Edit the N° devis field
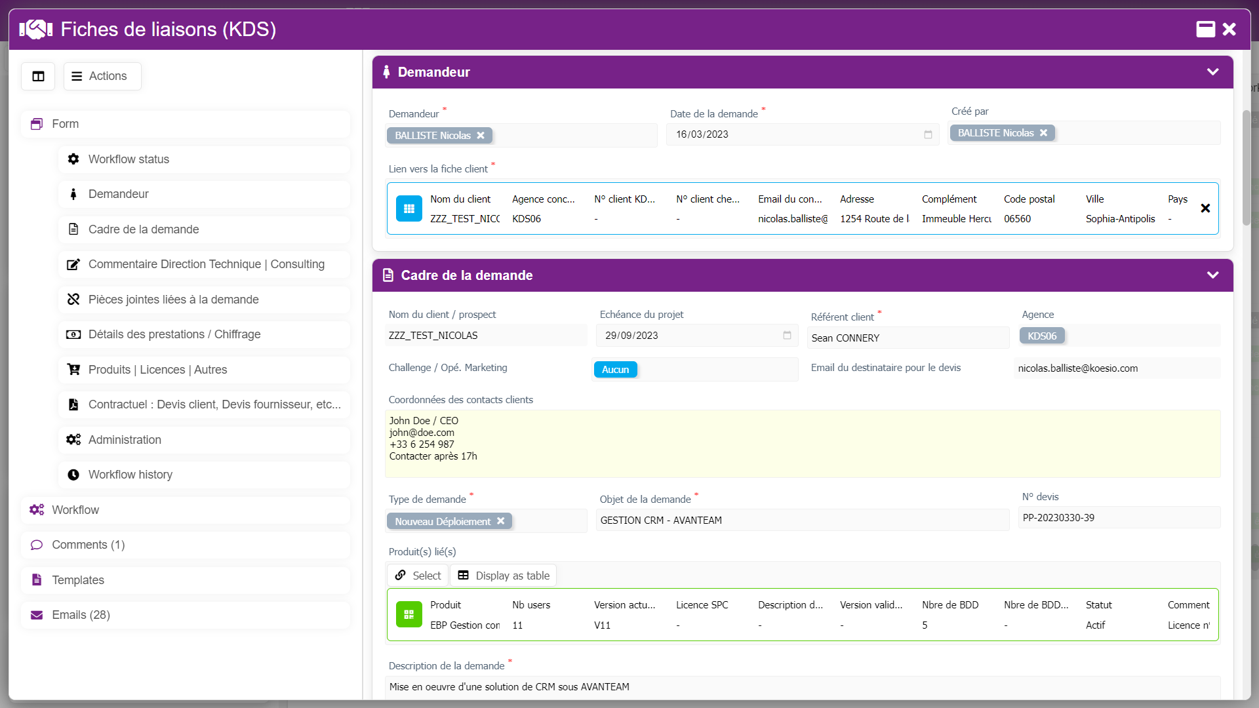Viewport: 1259px width, 708px height. tap(1119, 518)
